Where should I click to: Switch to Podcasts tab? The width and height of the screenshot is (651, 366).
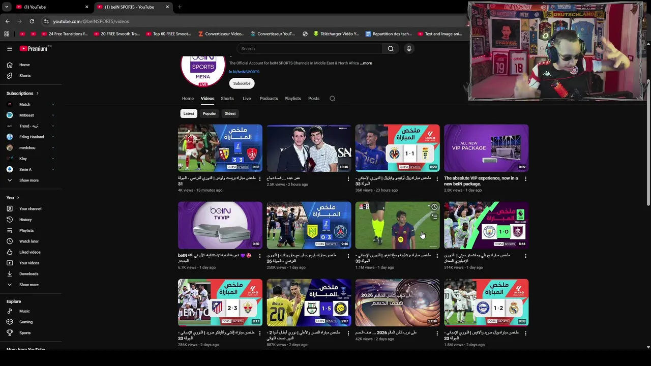click(269, 98)
